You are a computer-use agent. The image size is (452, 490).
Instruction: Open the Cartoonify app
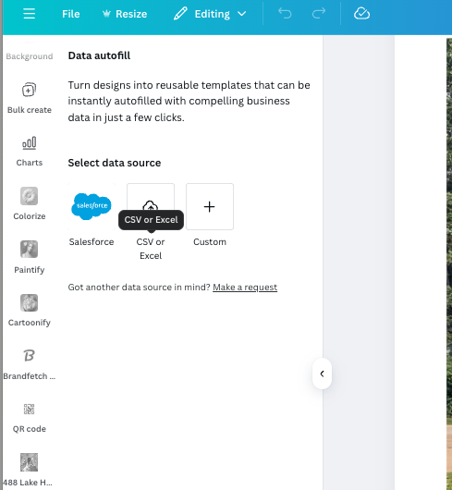pyautogui.click(x=30, y=311)
